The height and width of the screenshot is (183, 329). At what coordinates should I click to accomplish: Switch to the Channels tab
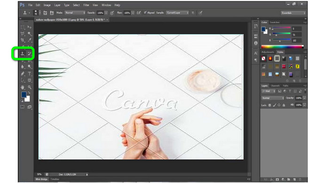pos(275,86)
